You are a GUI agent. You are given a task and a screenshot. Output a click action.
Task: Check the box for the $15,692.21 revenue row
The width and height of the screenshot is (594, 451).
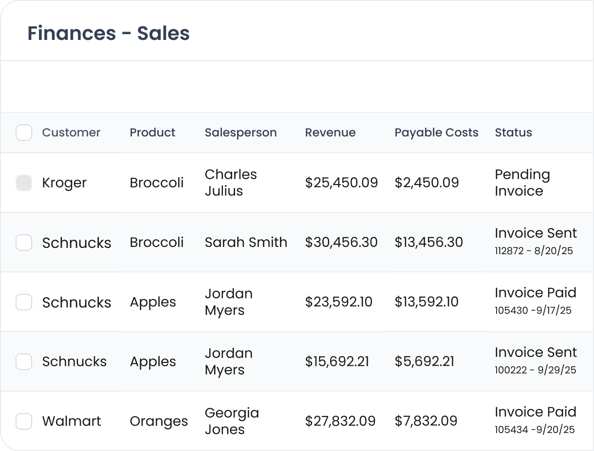click(24, 361)
